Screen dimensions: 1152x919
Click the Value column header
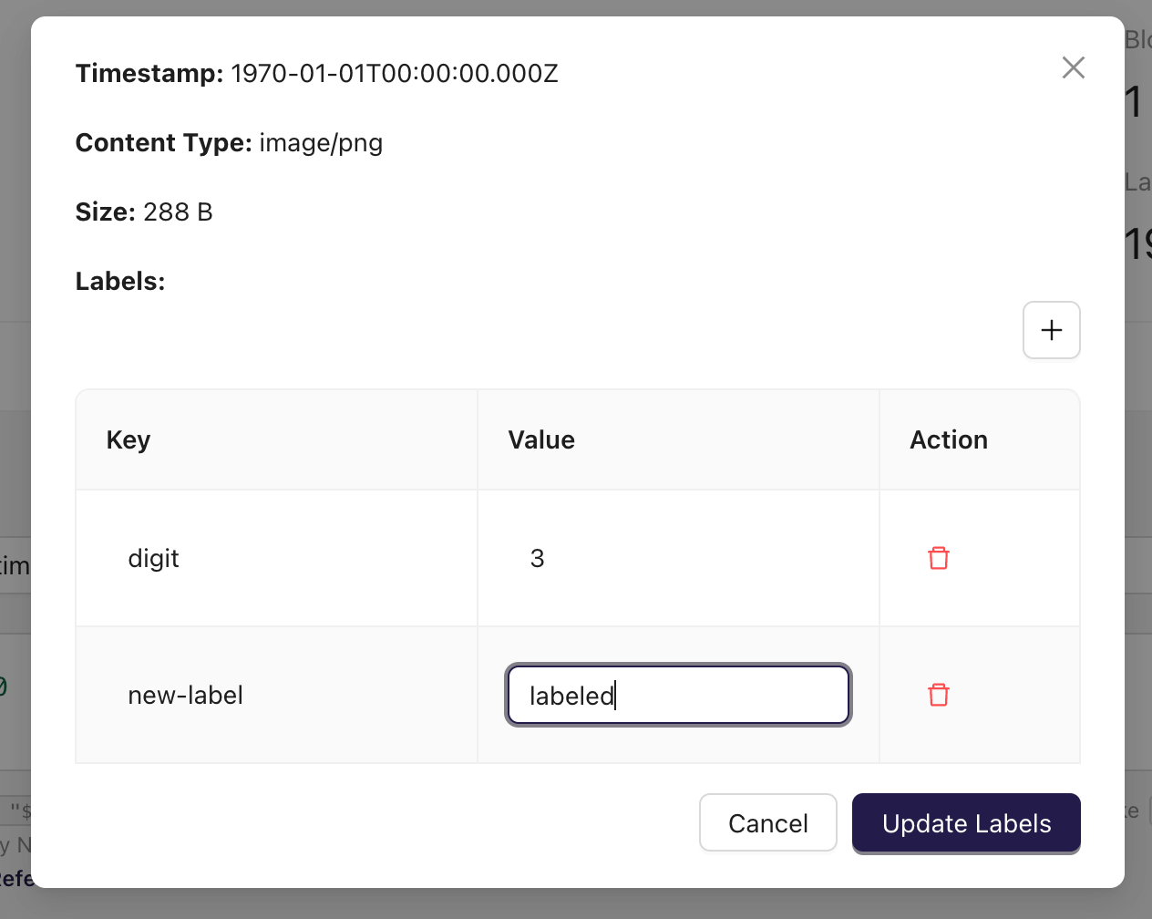[x=541, y=439]
